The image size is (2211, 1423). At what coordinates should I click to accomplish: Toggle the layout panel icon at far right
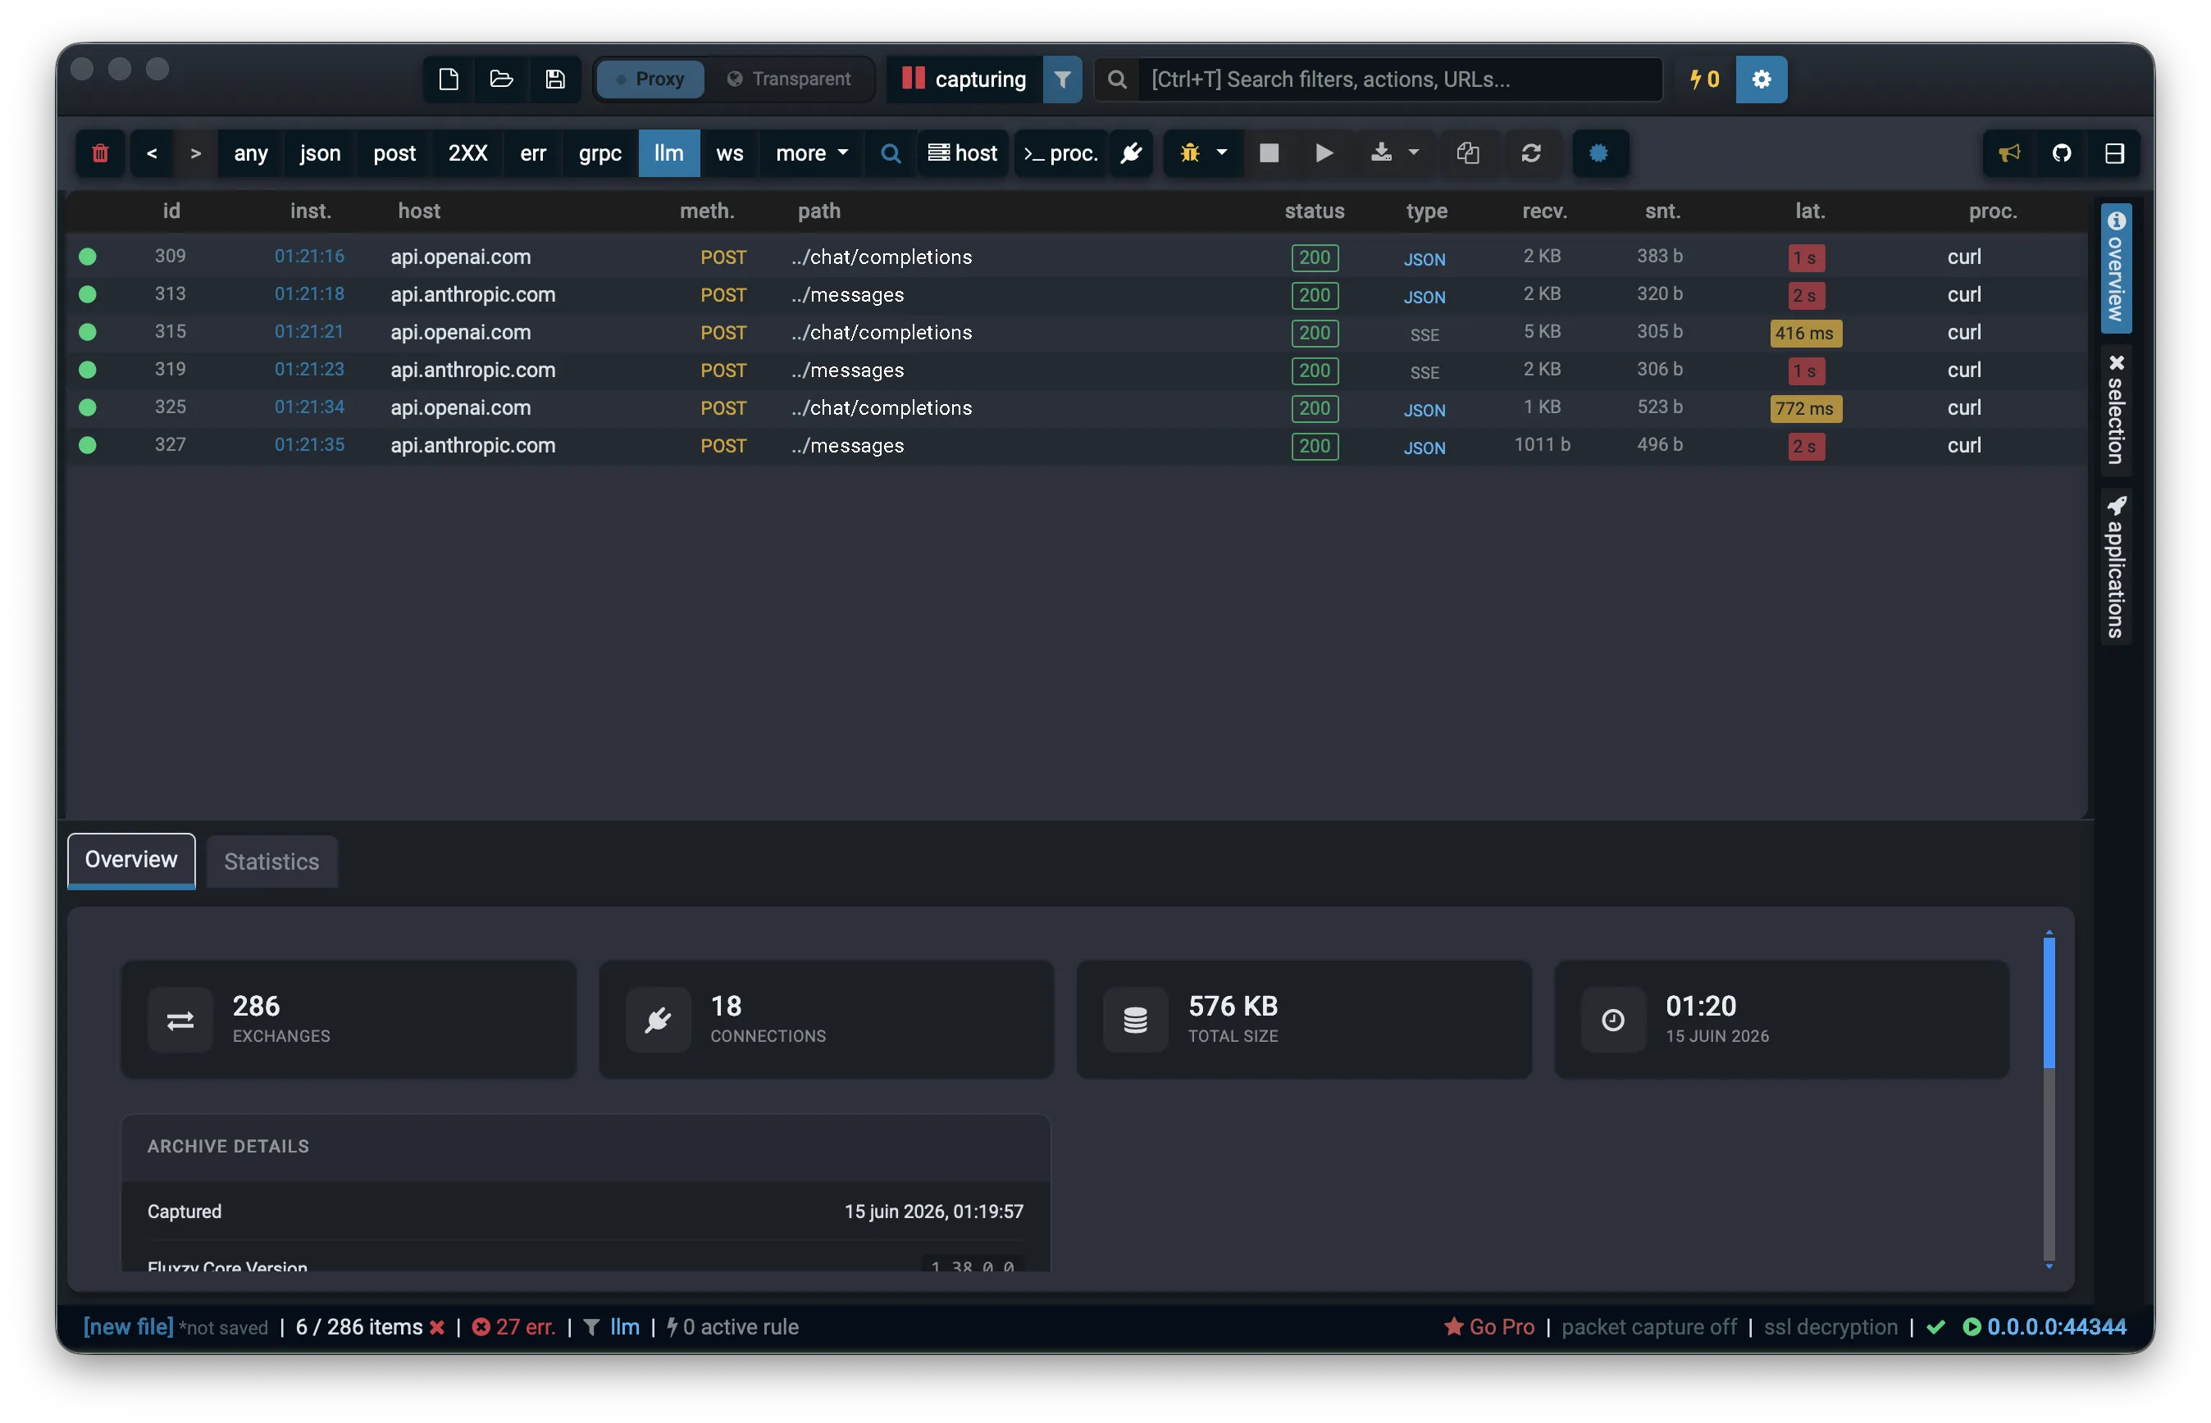[2114, 152]
